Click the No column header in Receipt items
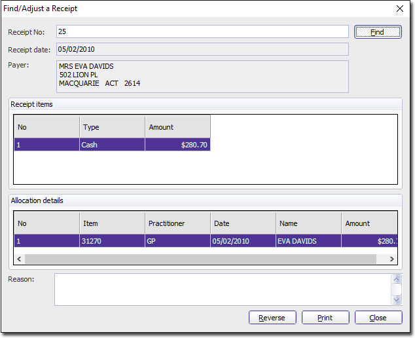This screenshot has width=415, height=338. (46, 127)
